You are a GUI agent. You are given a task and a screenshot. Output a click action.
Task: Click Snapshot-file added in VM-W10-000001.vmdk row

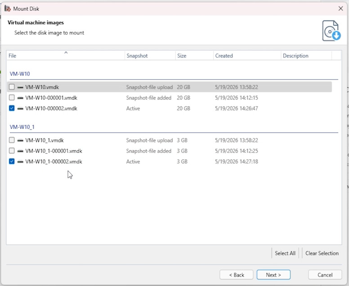coord(149,98)
